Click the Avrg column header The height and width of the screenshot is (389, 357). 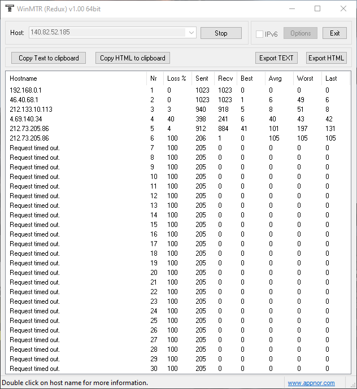point(279,78)
